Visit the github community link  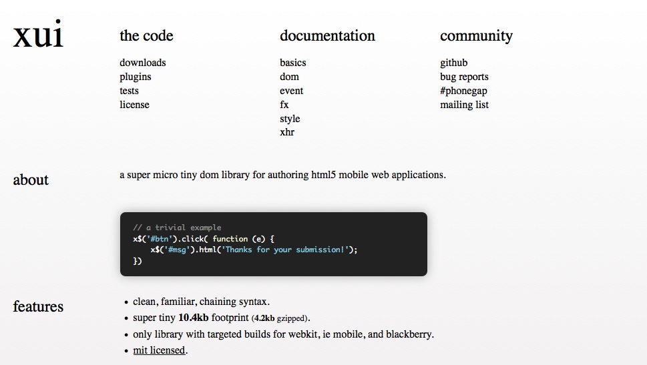pyautogui.click(x=453, y=63)
